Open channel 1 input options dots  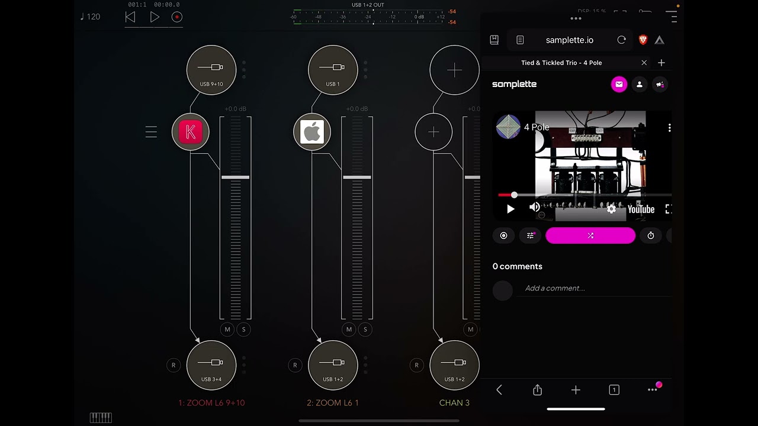[x=244, y=69]
